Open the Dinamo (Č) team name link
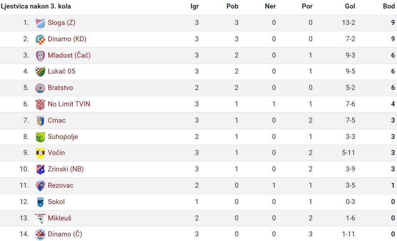The width and height of the screenshot is (397, 241). pos(65,234)
